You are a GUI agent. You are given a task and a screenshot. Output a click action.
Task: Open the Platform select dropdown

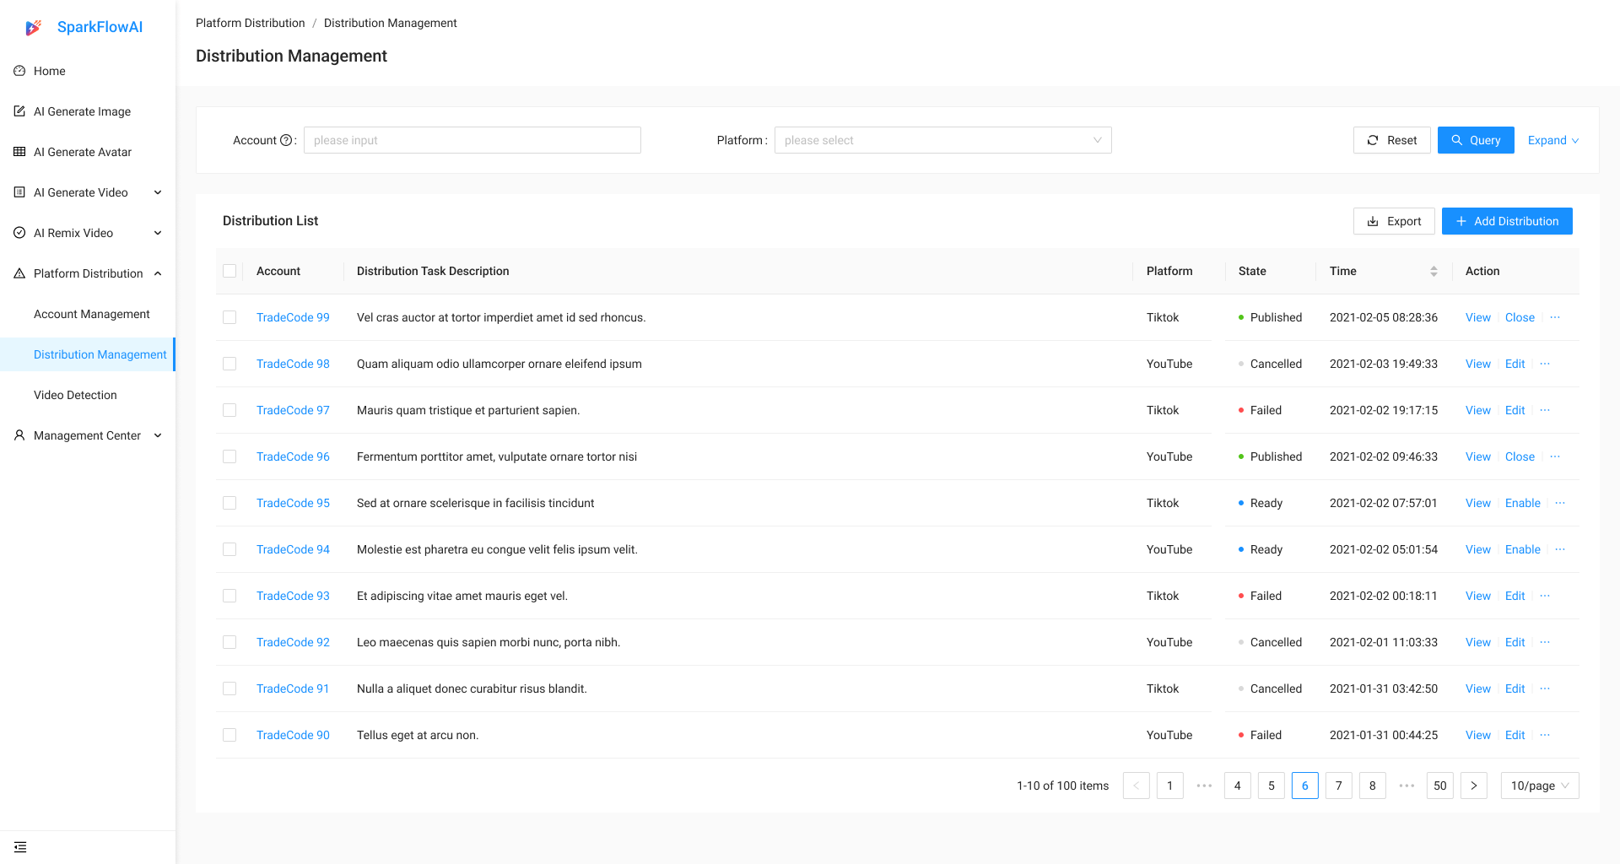tap(942, 140)
